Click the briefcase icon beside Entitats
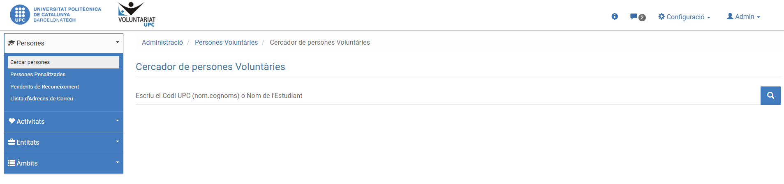This screenshot has width=784, height=184. point(12,142)
